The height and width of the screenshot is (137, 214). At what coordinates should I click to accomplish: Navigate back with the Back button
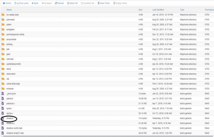coord(35,3)
